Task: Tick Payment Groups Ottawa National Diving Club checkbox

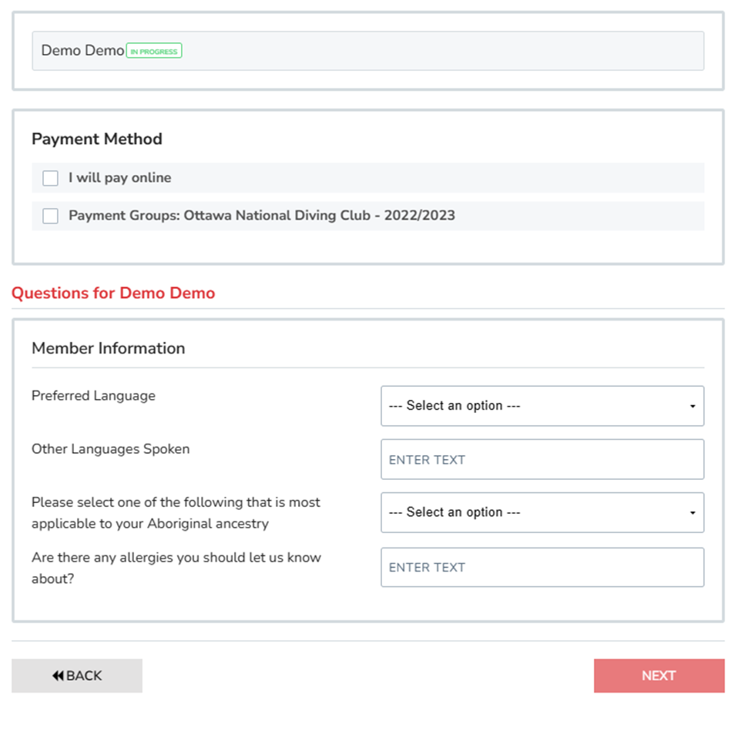Action: [51, 216]
